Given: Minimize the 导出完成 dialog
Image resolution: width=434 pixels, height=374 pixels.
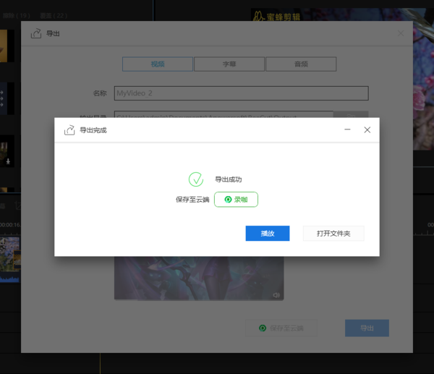Looking at the screenshot, I should (347, 129).
